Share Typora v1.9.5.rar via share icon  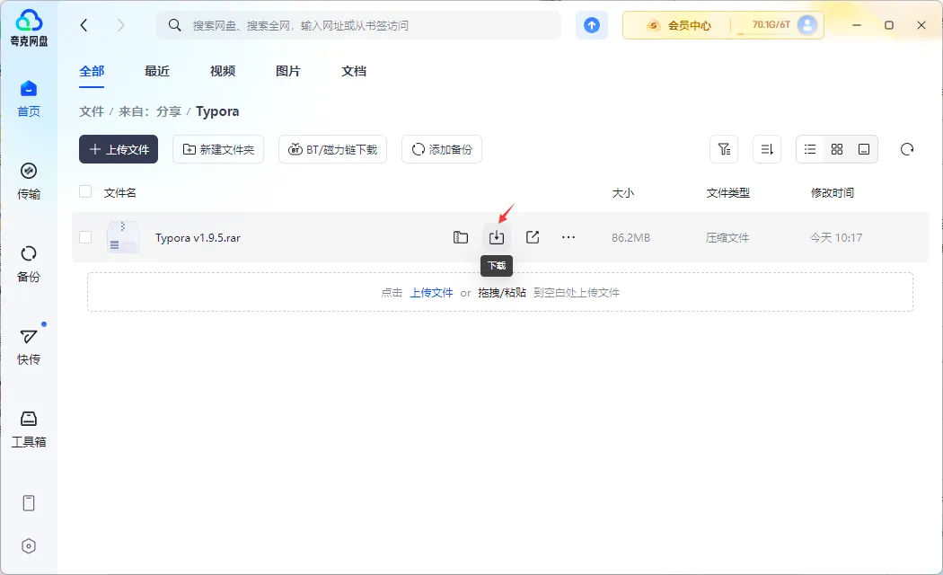click(x=533, y=237)
